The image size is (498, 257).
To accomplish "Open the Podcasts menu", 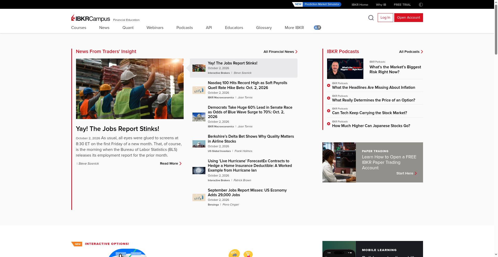I will coord(184,28).
